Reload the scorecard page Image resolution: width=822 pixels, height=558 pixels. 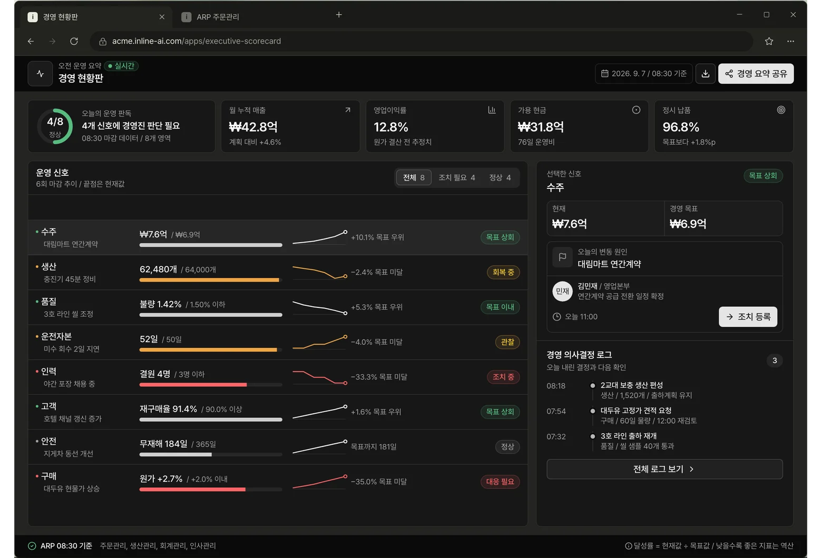[74, 41]
